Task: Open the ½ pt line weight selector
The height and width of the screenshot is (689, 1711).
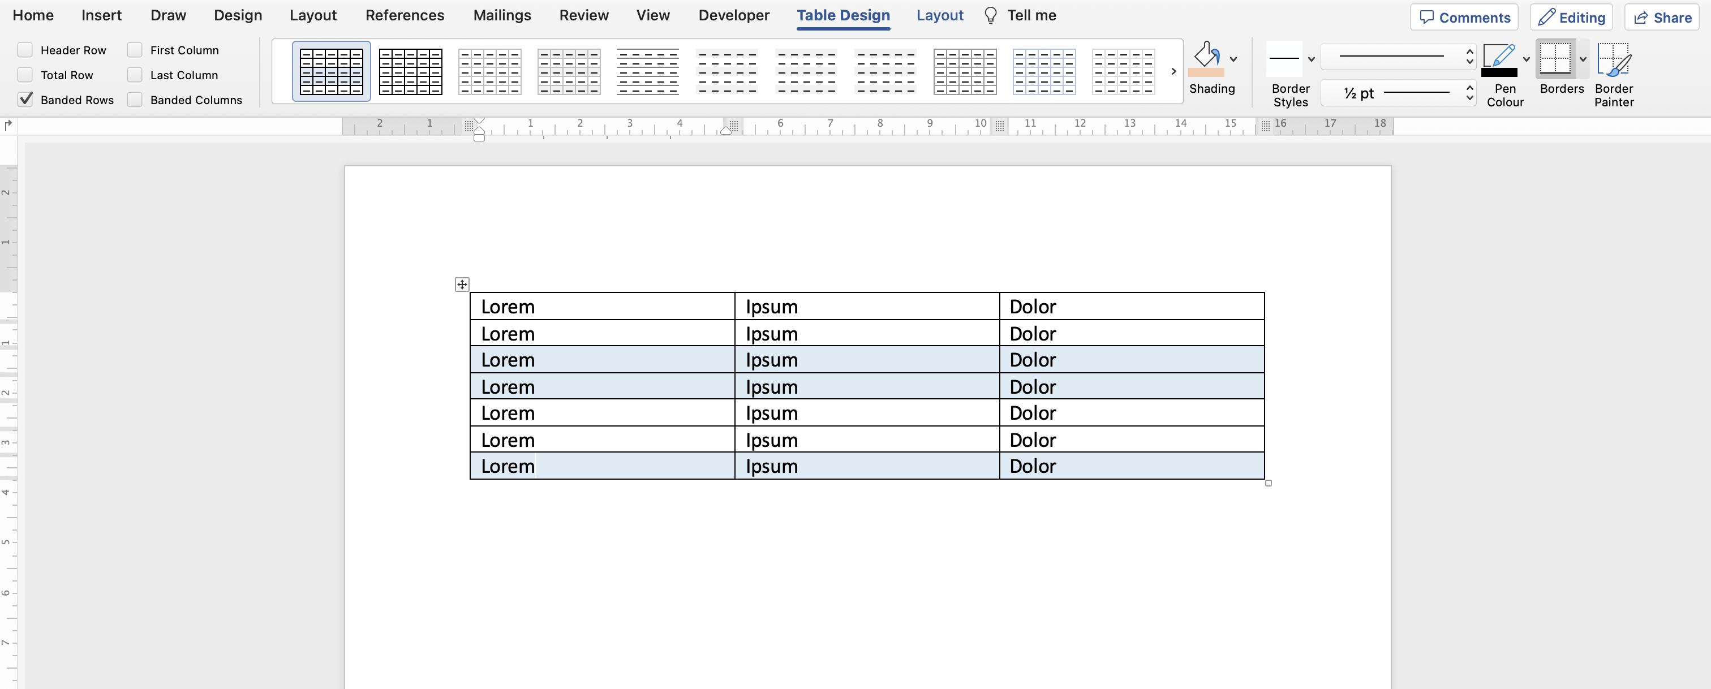Action: pyautogui.click(x=1398, y=93)
